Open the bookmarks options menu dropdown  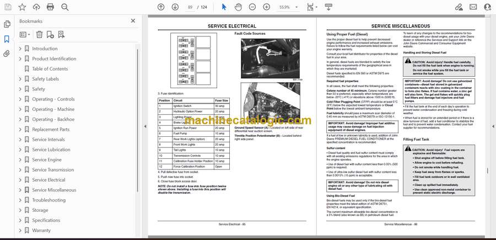pyautogui.click(x=25, y=35)
